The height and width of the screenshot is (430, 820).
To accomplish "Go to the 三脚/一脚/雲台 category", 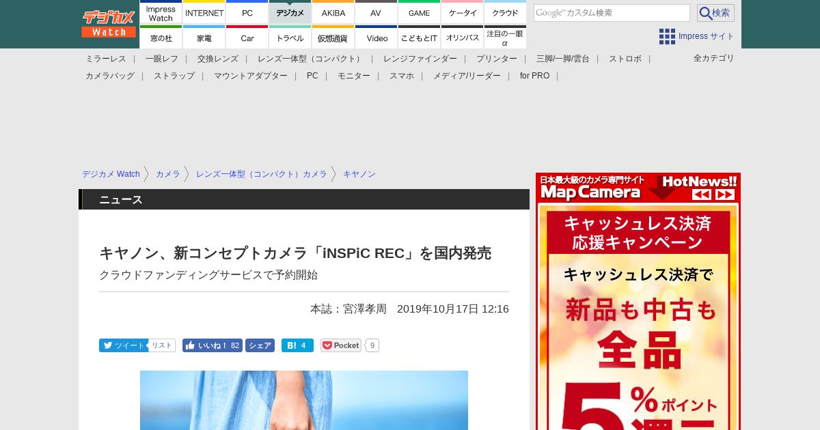I will pyautogui.click(x=563, y=59).
